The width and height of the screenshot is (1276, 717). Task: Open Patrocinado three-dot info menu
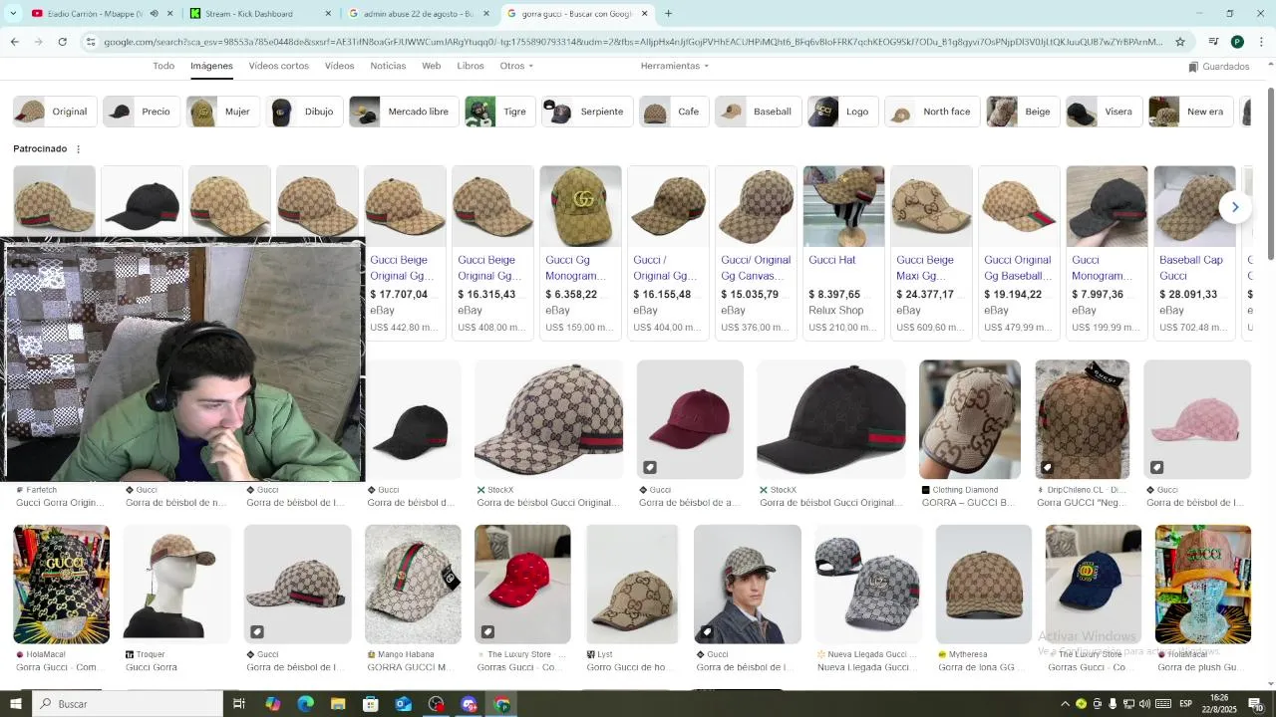[x=78, y=149]
